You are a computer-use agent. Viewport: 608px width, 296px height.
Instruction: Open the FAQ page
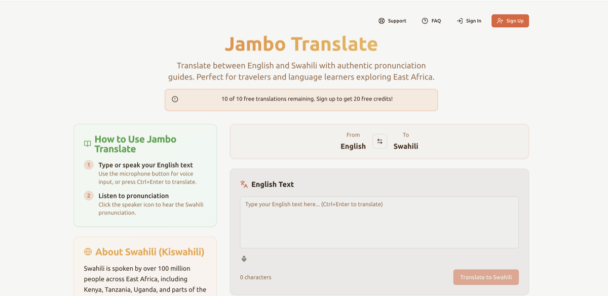click(x=432, y=21)
